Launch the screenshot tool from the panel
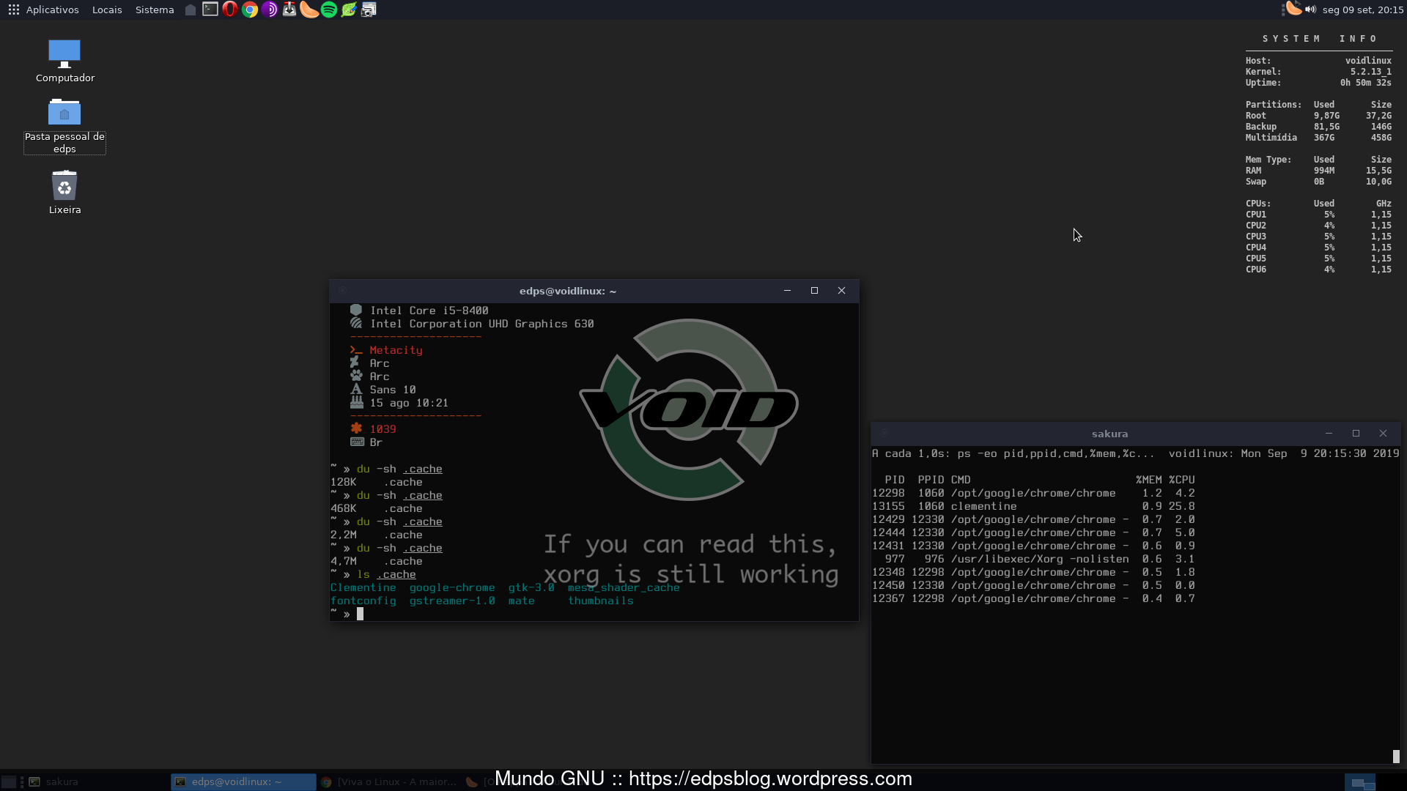 point(369,10)
